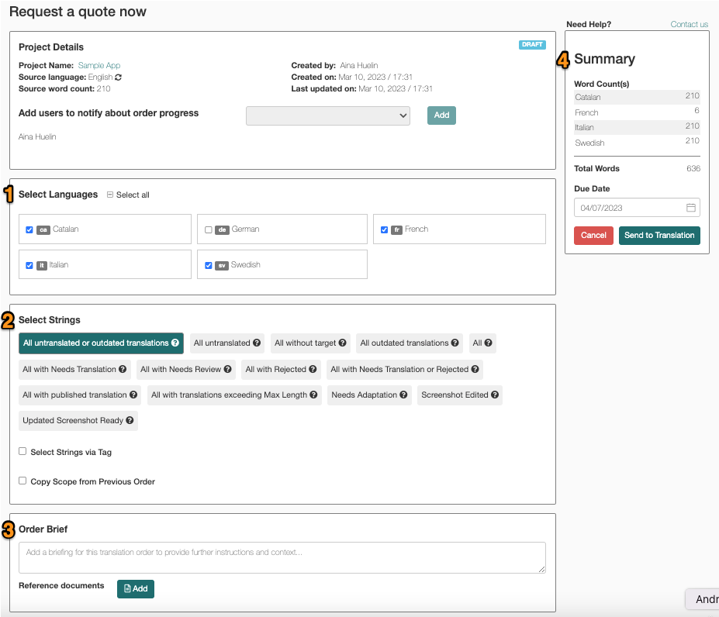This screenshot has height=617, width=719.
Task: Tick Select Strings via Tag checkbox
Action: (x=22, y=452)
